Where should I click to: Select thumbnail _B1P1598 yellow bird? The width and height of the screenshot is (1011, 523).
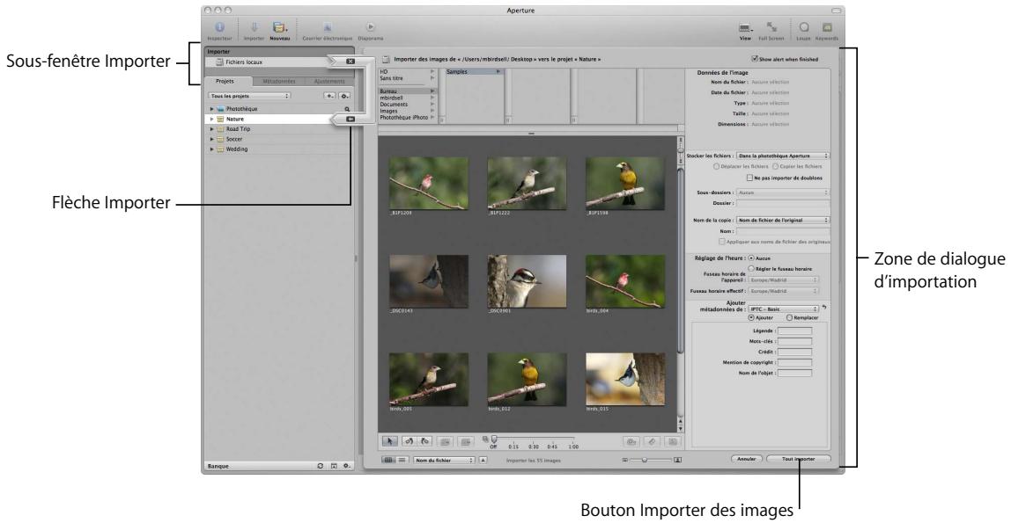click(624, 183)
